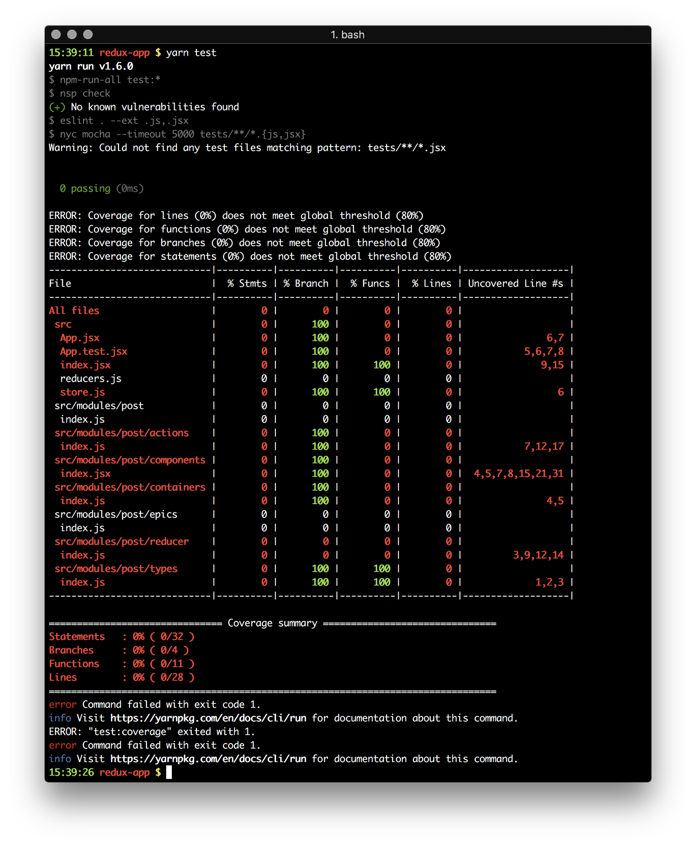Click the cursor block at the final prompt
The image size is (696, 846).
coord(169,772)
